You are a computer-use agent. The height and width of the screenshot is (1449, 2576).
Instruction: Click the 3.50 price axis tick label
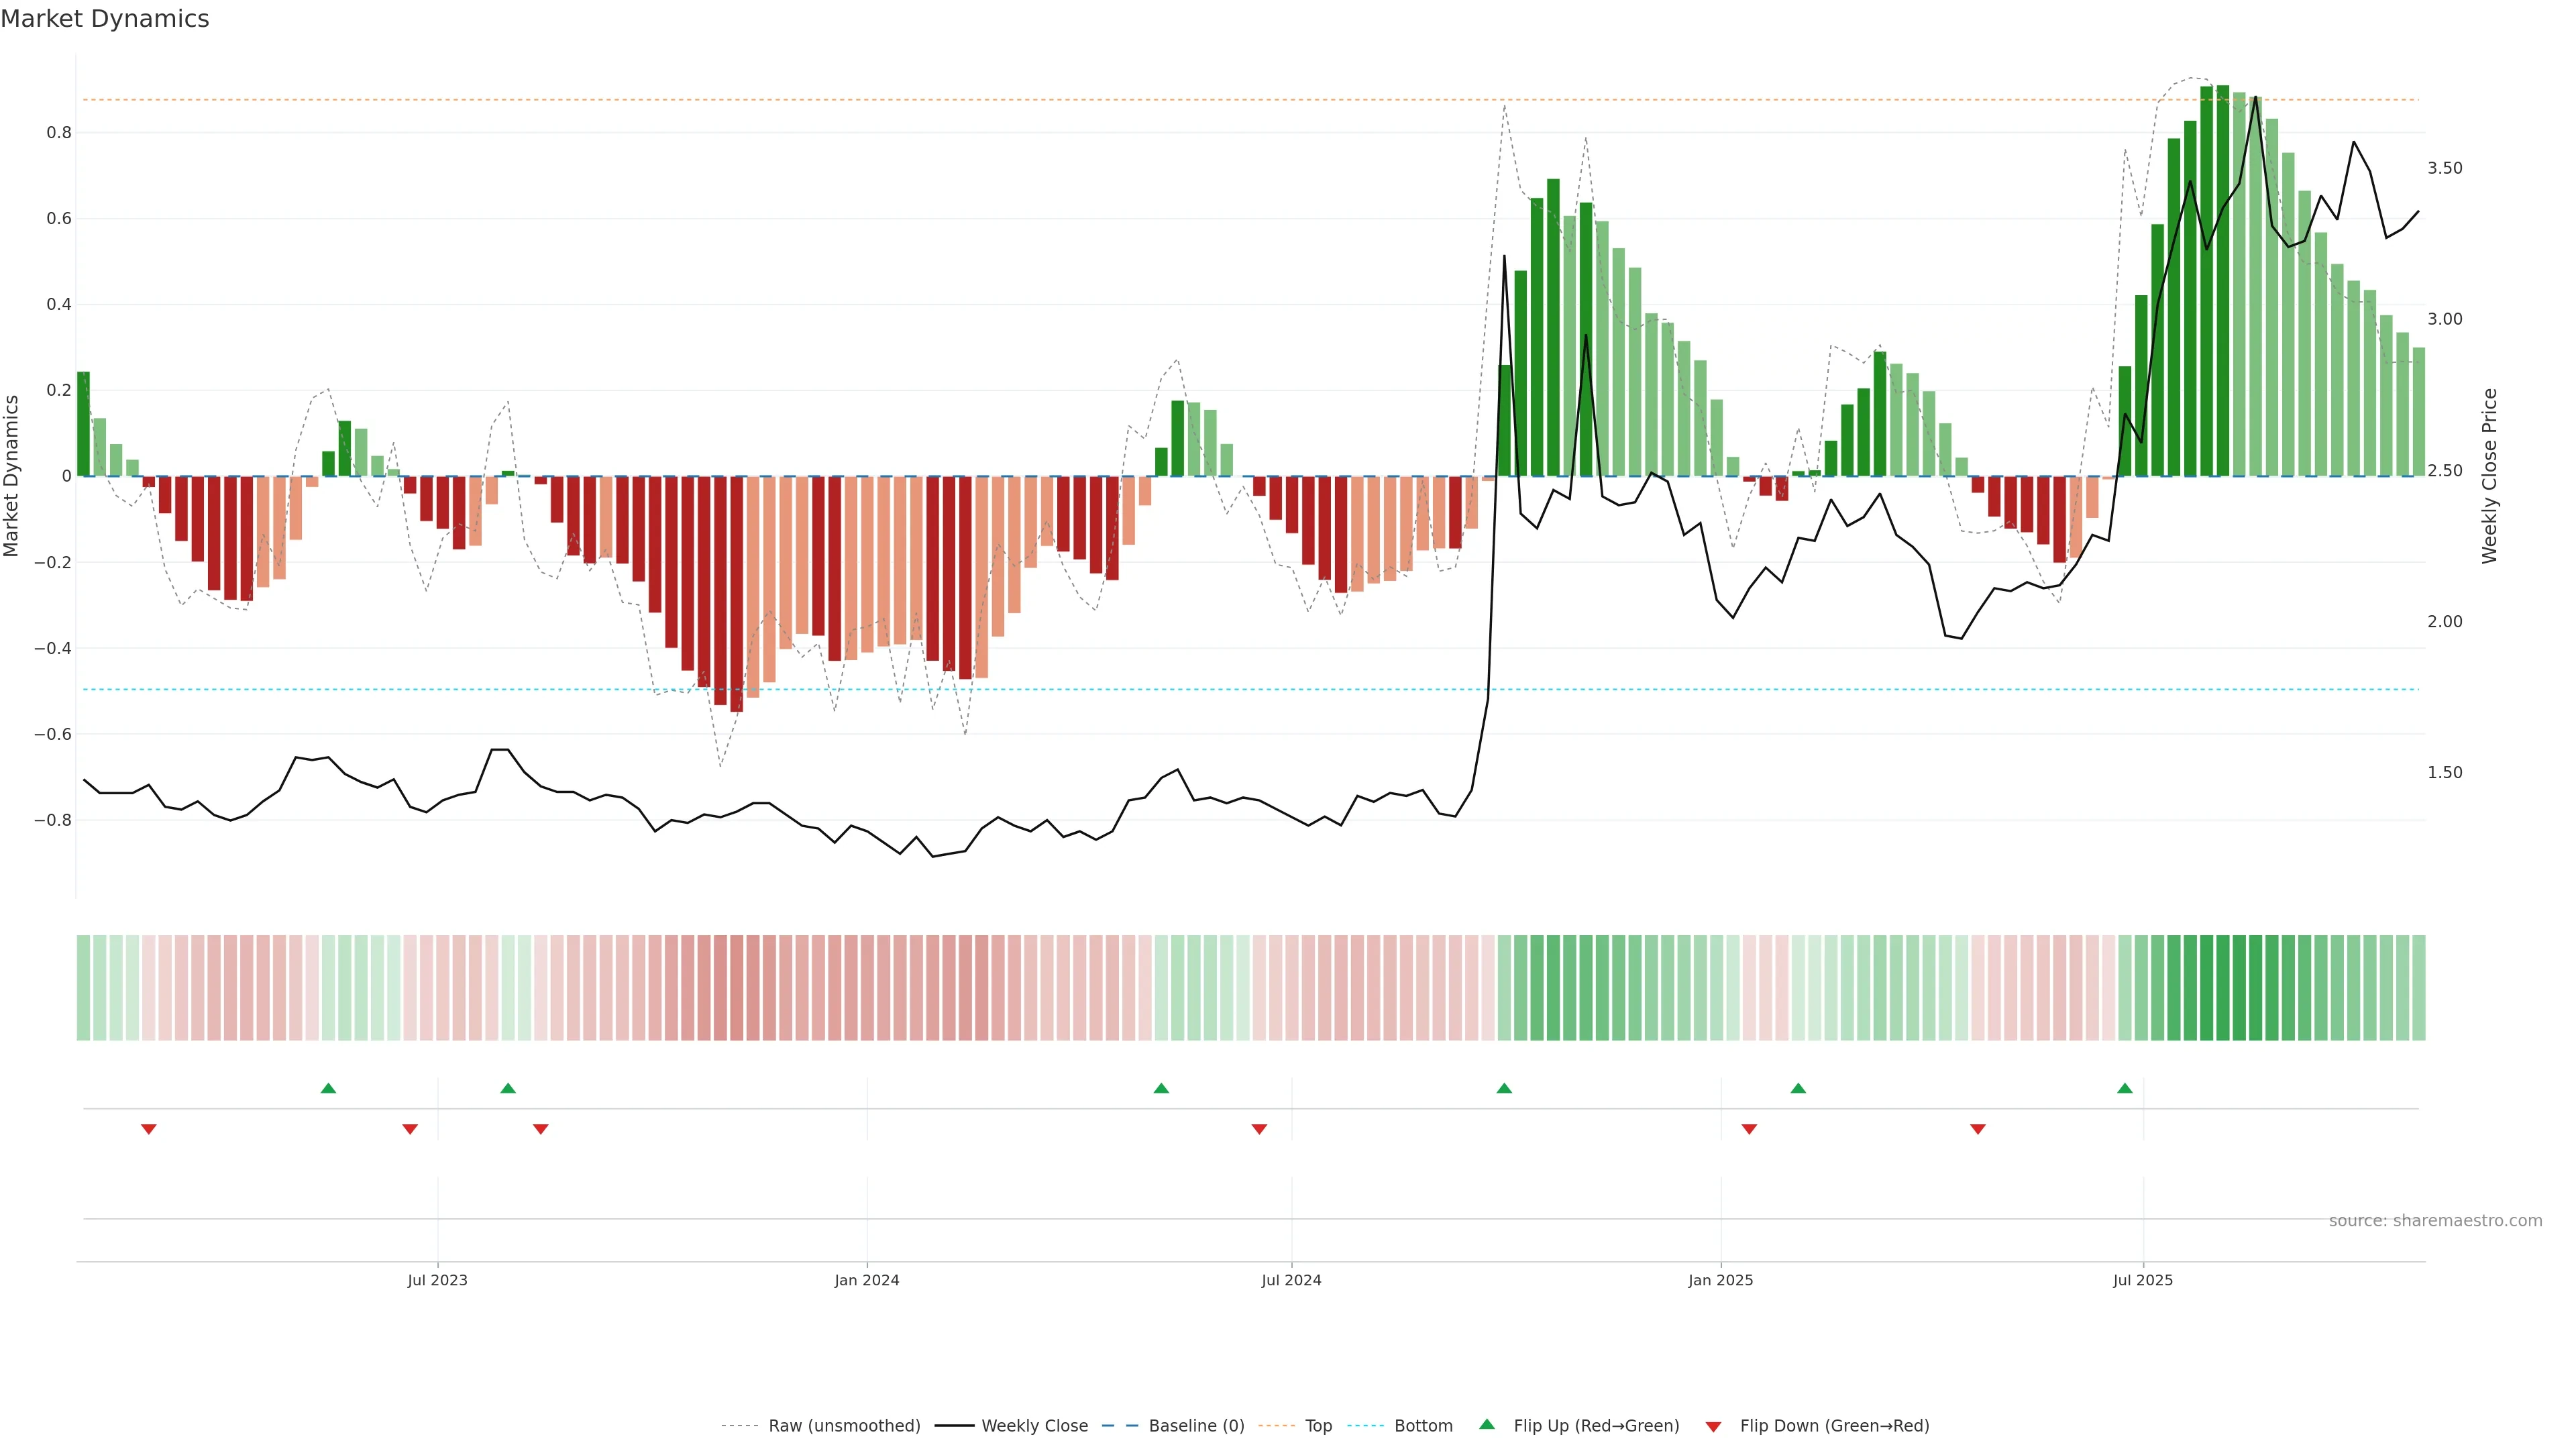click(x=2444, y=168)
